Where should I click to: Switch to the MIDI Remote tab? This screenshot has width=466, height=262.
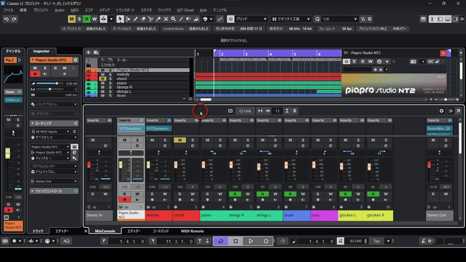point(192,231)
